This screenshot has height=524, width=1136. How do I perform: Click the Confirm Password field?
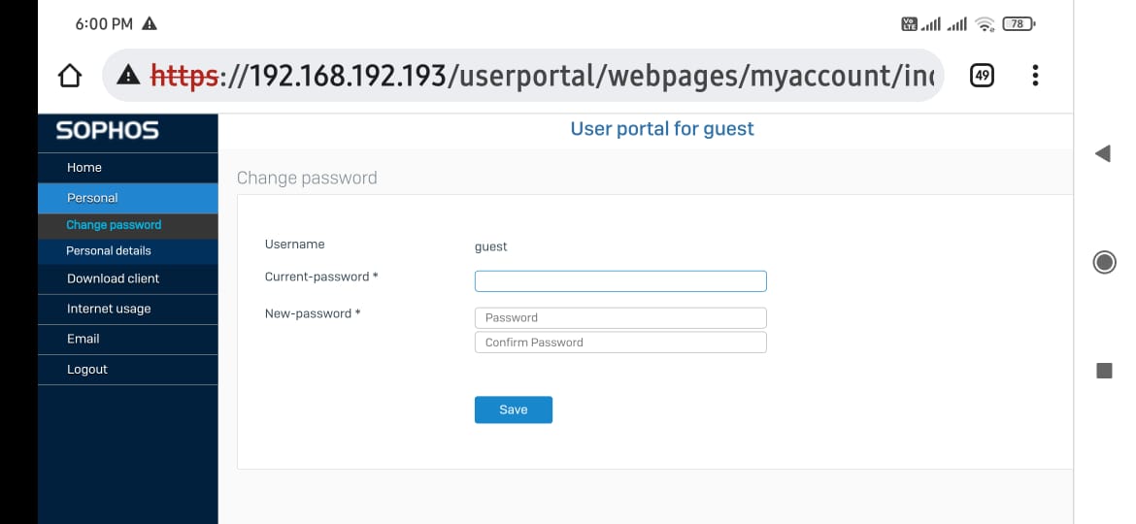(620, 343)
